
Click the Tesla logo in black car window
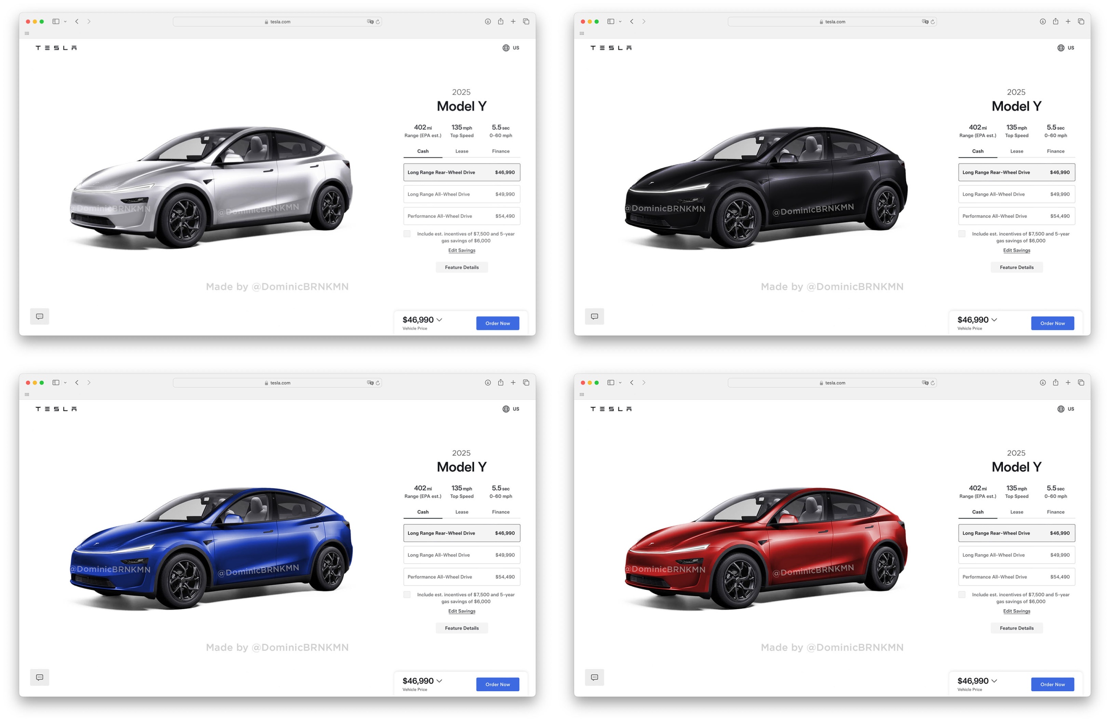click(x=611, y=48)
